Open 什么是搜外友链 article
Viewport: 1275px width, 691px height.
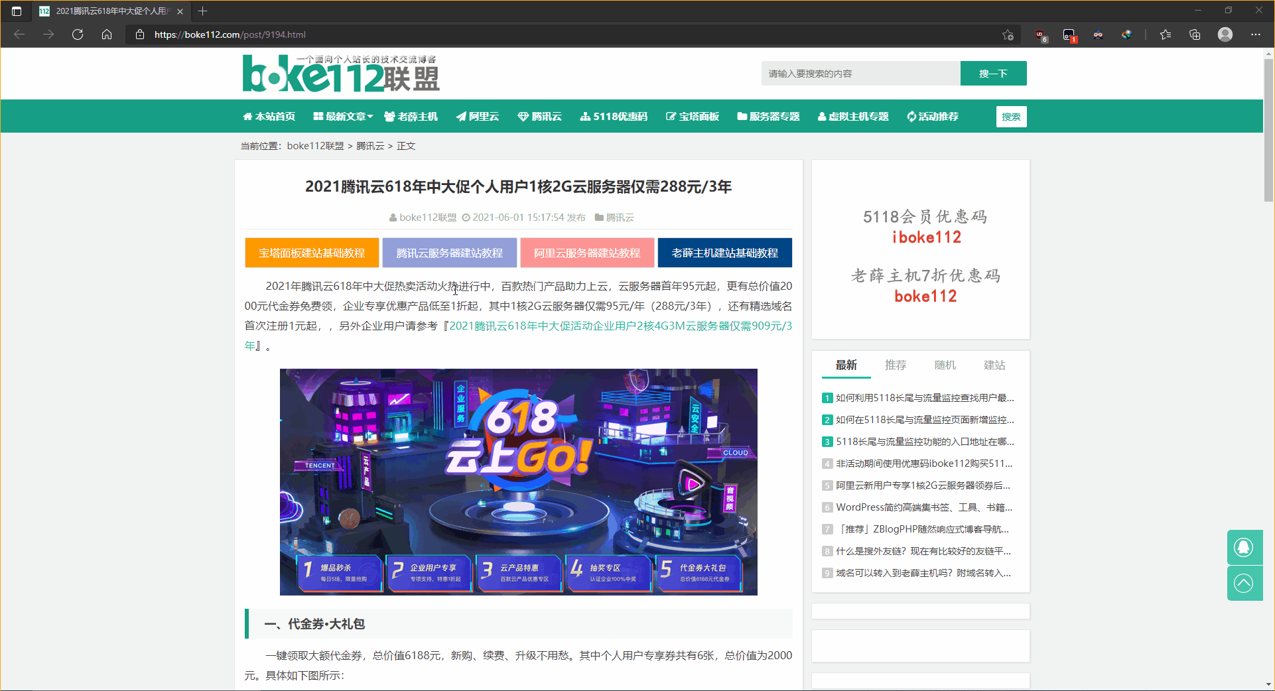(923, 551)
